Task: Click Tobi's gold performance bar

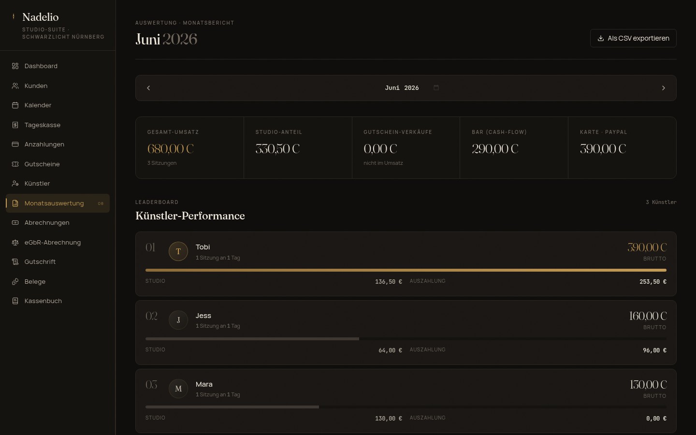Action: coord(406,270)
